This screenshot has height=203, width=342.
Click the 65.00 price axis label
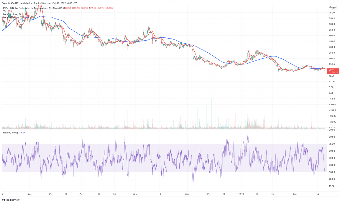tap(332, 18)
